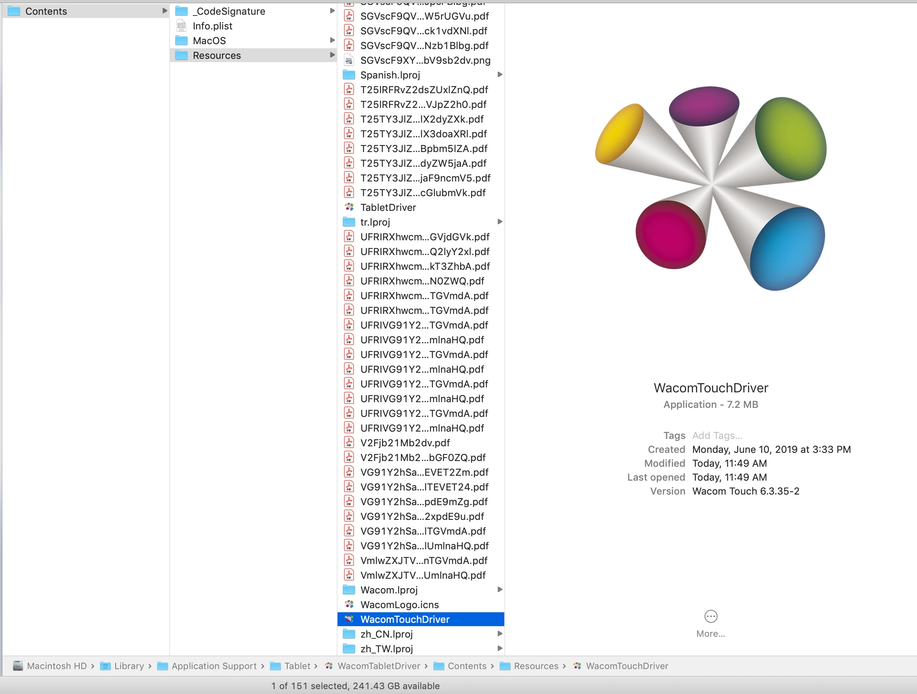917x694 pixels.
Task: Expand the zh_CN.lproj folder arrow
Action: (499, 634)
